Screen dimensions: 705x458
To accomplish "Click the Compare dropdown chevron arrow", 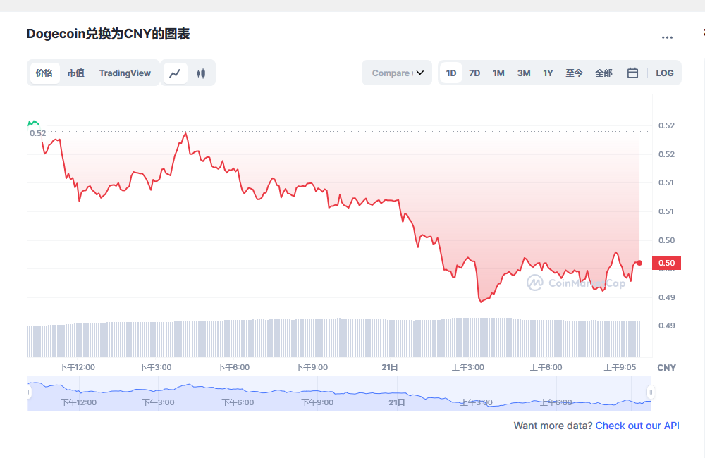I will point(420,73).
